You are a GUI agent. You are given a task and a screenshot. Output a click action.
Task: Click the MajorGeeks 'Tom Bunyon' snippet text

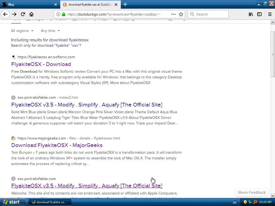pyautogui.click(x=96, y=158)
